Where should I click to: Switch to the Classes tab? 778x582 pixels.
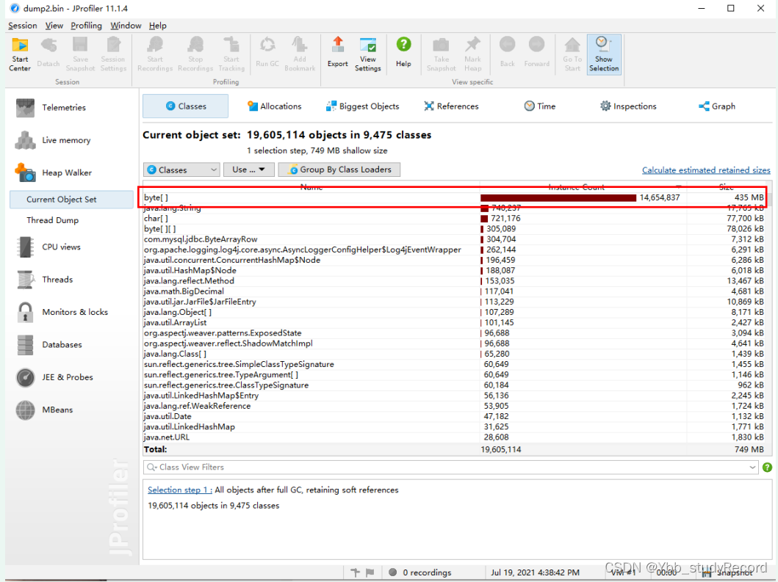point(186,106)
